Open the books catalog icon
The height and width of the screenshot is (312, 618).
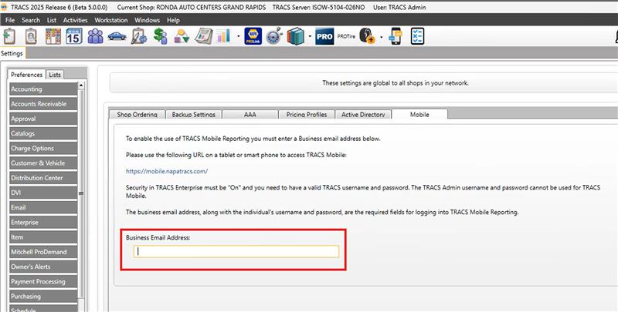click(296, 36)
